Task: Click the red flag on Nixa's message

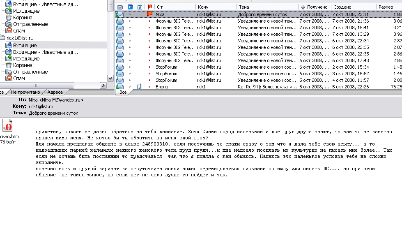Action: (x=150, y=14)
